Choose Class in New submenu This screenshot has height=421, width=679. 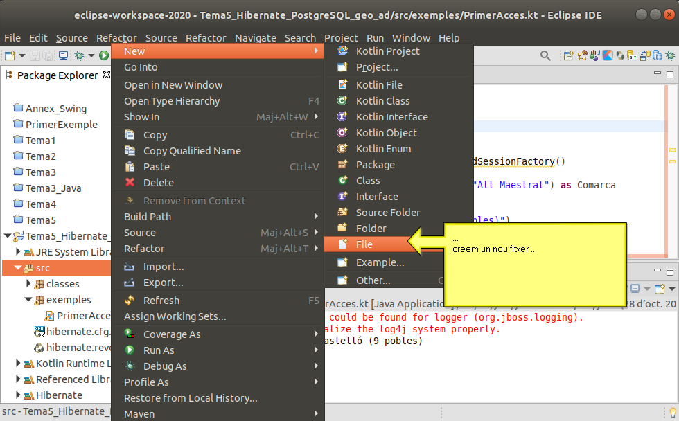tap(398, 181)
